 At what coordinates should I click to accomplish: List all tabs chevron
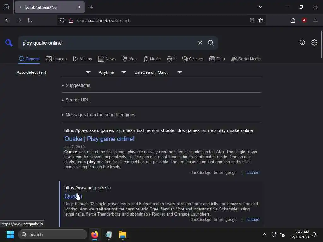pyautogui.click(x=260, y=7)
